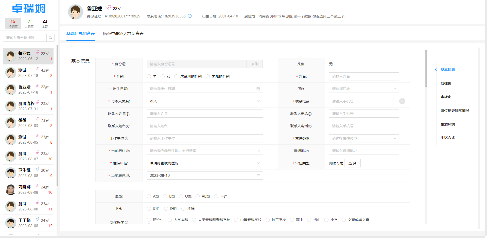This screenshot has width=487, height=238.
Task: Open the 当前居住地 searchable dropdown
Action: [205, 151]
